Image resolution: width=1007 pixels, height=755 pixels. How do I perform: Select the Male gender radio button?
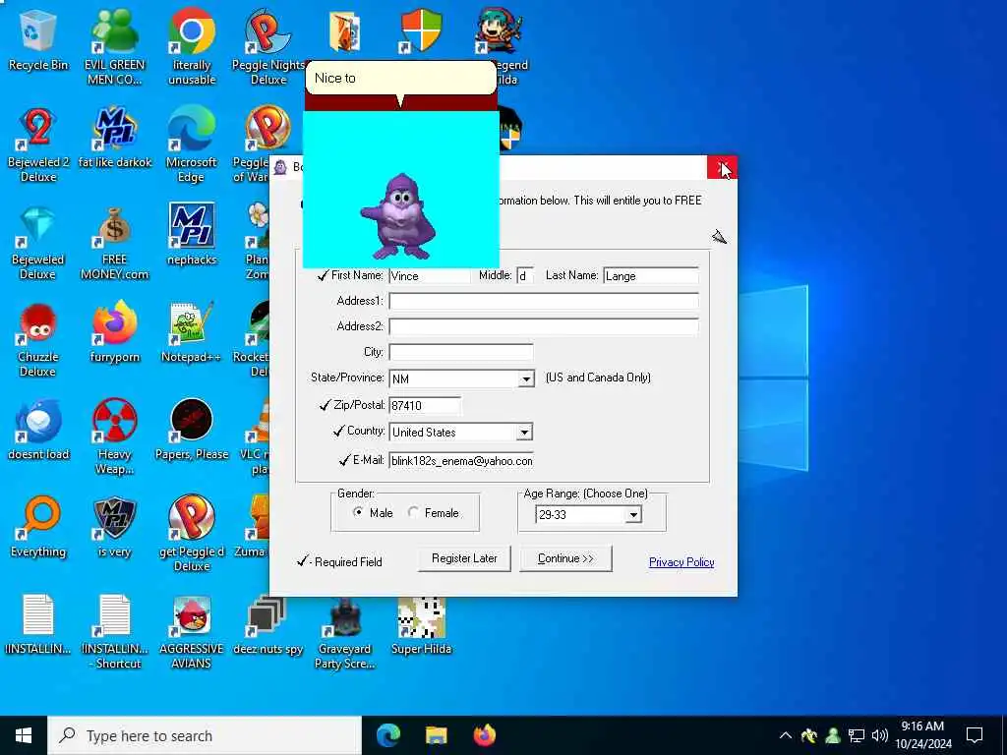pyautogui.click(x=358, y=512)
